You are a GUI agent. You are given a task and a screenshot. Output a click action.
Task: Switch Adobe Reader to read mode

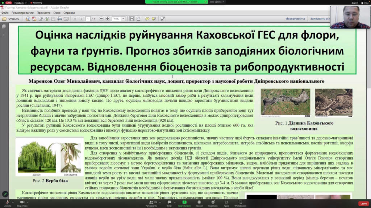point(163,19)
